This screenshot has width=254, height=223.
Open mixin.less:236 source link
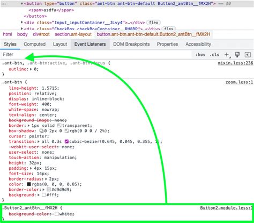[235, 63]
